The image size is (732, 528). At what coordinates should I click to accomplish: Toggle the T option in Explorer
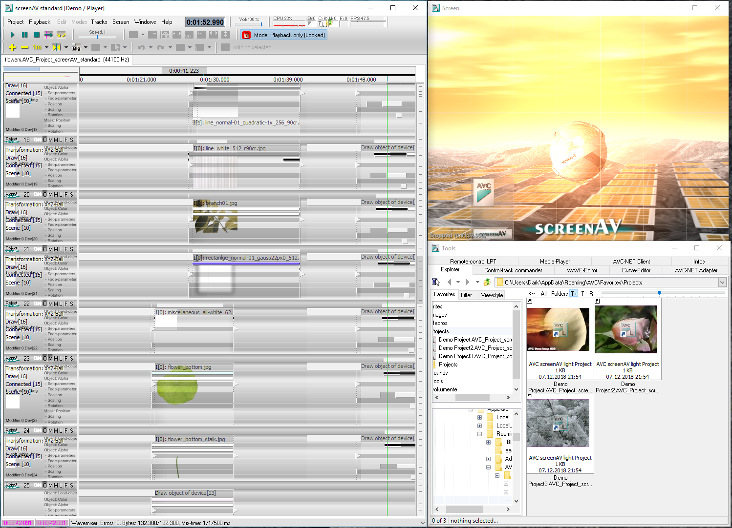pos(583,293)
